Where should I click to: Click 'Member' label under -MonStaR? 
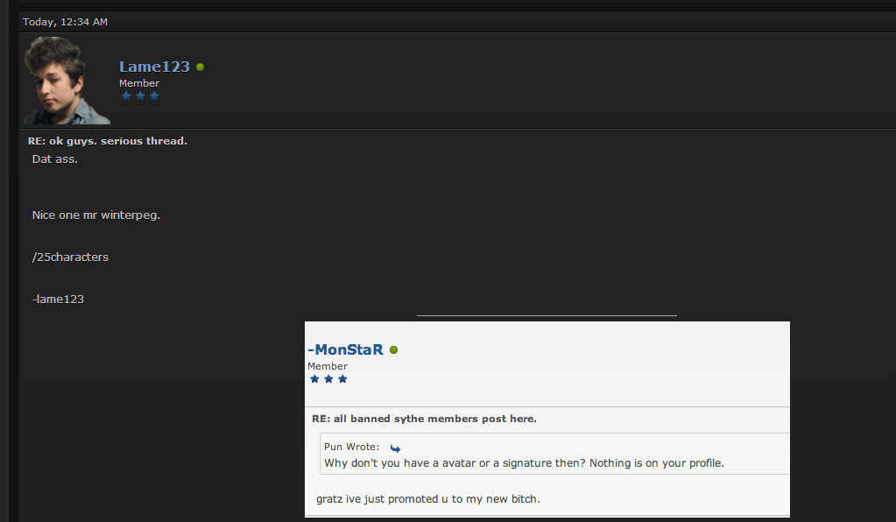point(328,366)
